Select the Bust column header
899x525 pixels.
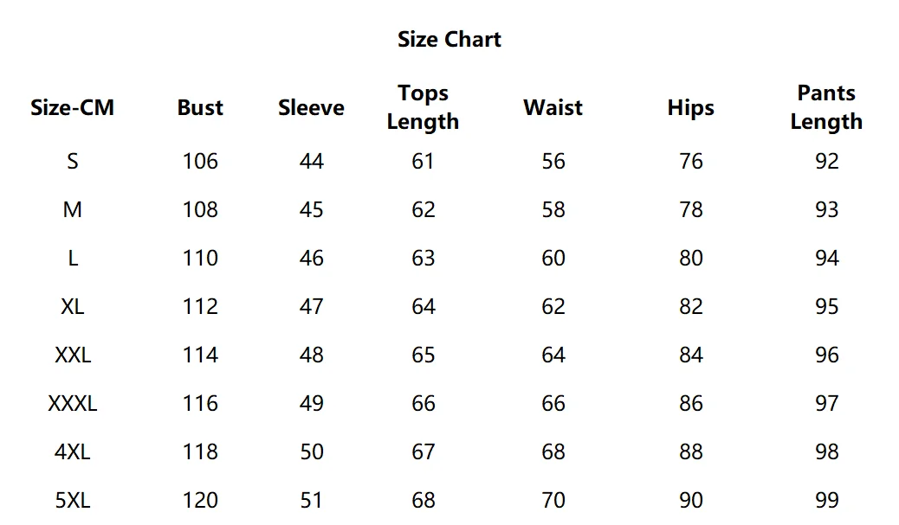point(200,108)
